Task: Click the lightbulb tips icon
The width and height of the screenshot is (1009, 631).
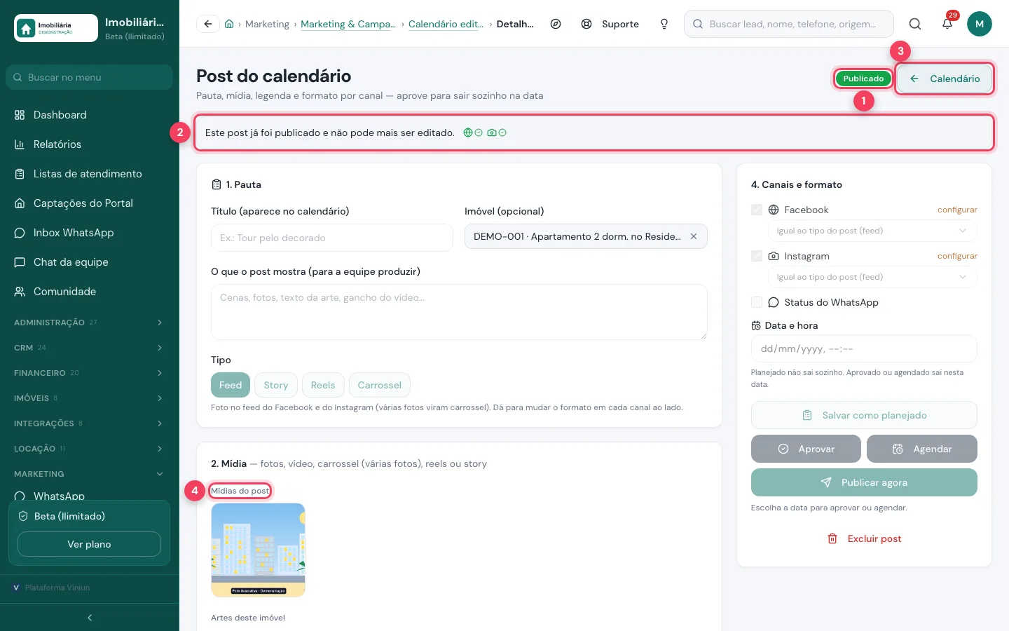Action: [x=664, y=24]
